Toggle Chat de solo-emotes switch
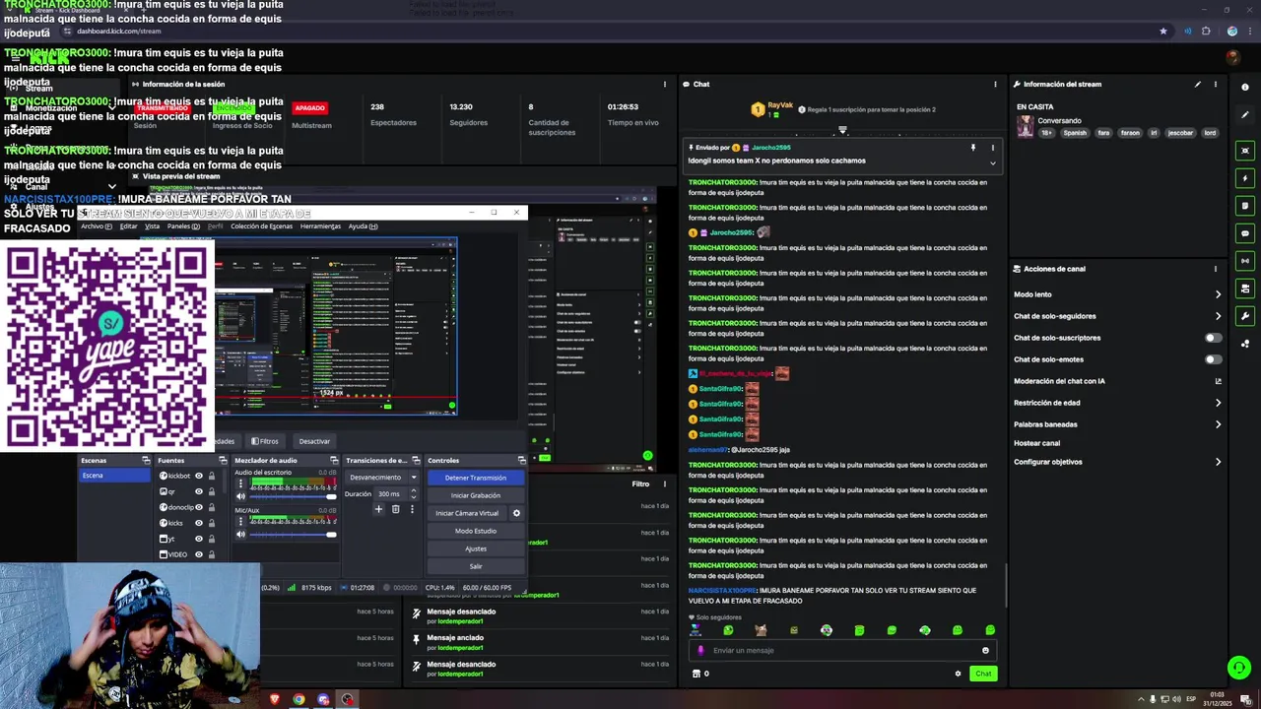Screen dimensions: 1261x709 click(x=1214, y=359)
